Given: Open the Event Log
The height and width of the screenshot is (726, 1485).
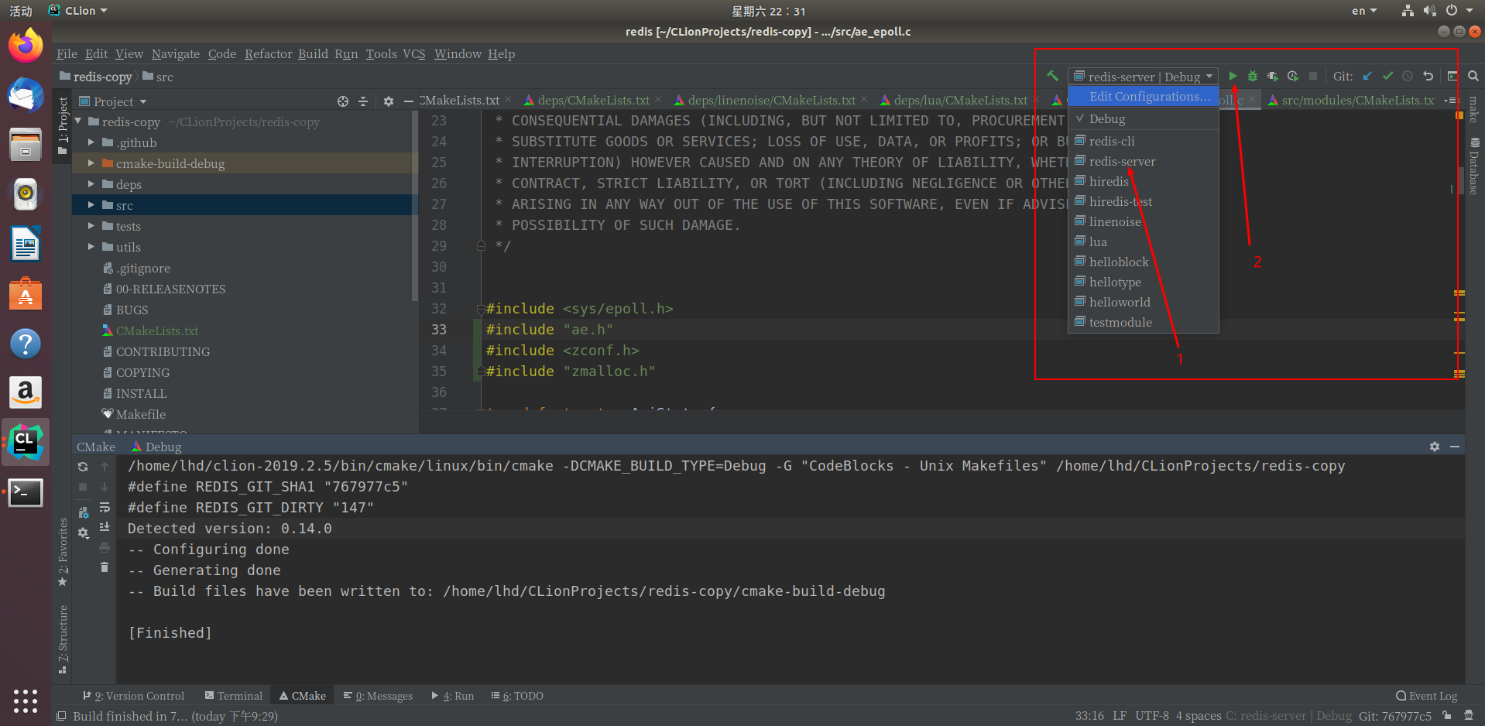Looking at the screenshot, I should (1426, 696).
